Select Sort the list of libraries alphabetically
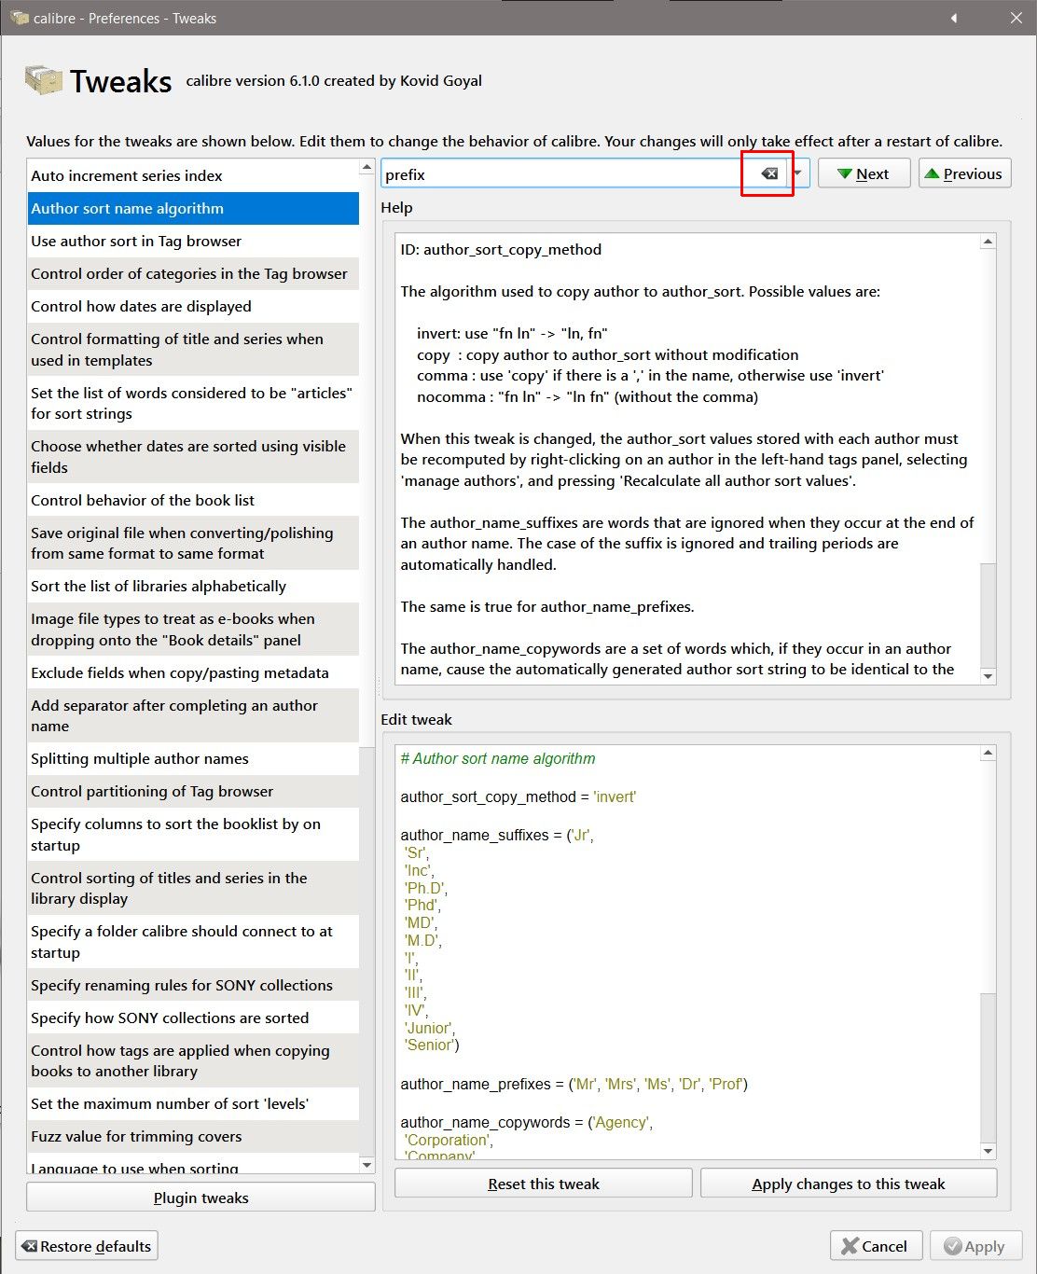This screenshot has width=1037, height=1274. [x=193, y=586]
